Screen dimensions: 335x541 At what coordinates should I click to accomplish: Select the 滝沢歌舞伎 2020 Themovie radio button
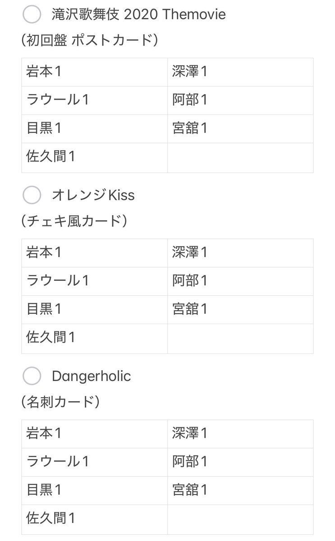tap(32, 15)
